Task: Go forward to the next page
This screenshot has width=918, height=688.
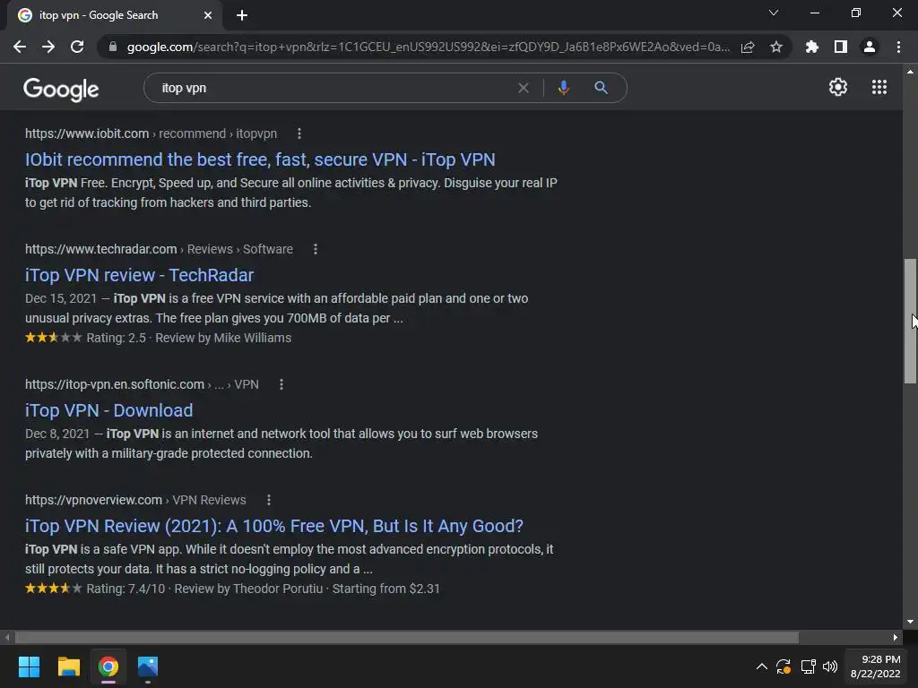Action: (48, 47)
